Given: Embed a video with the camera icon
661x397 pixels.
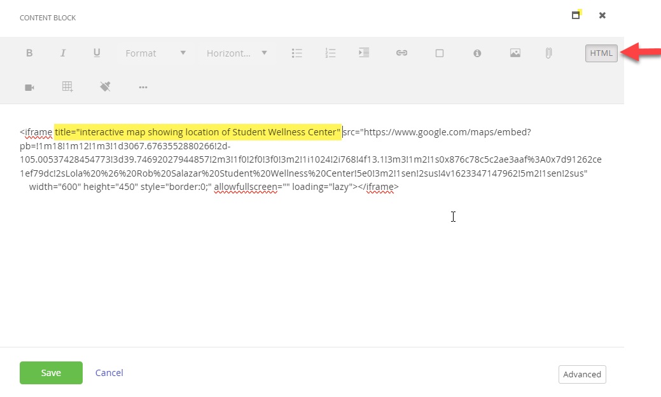Looking at the screenshot, I should (x=29, y=87).
